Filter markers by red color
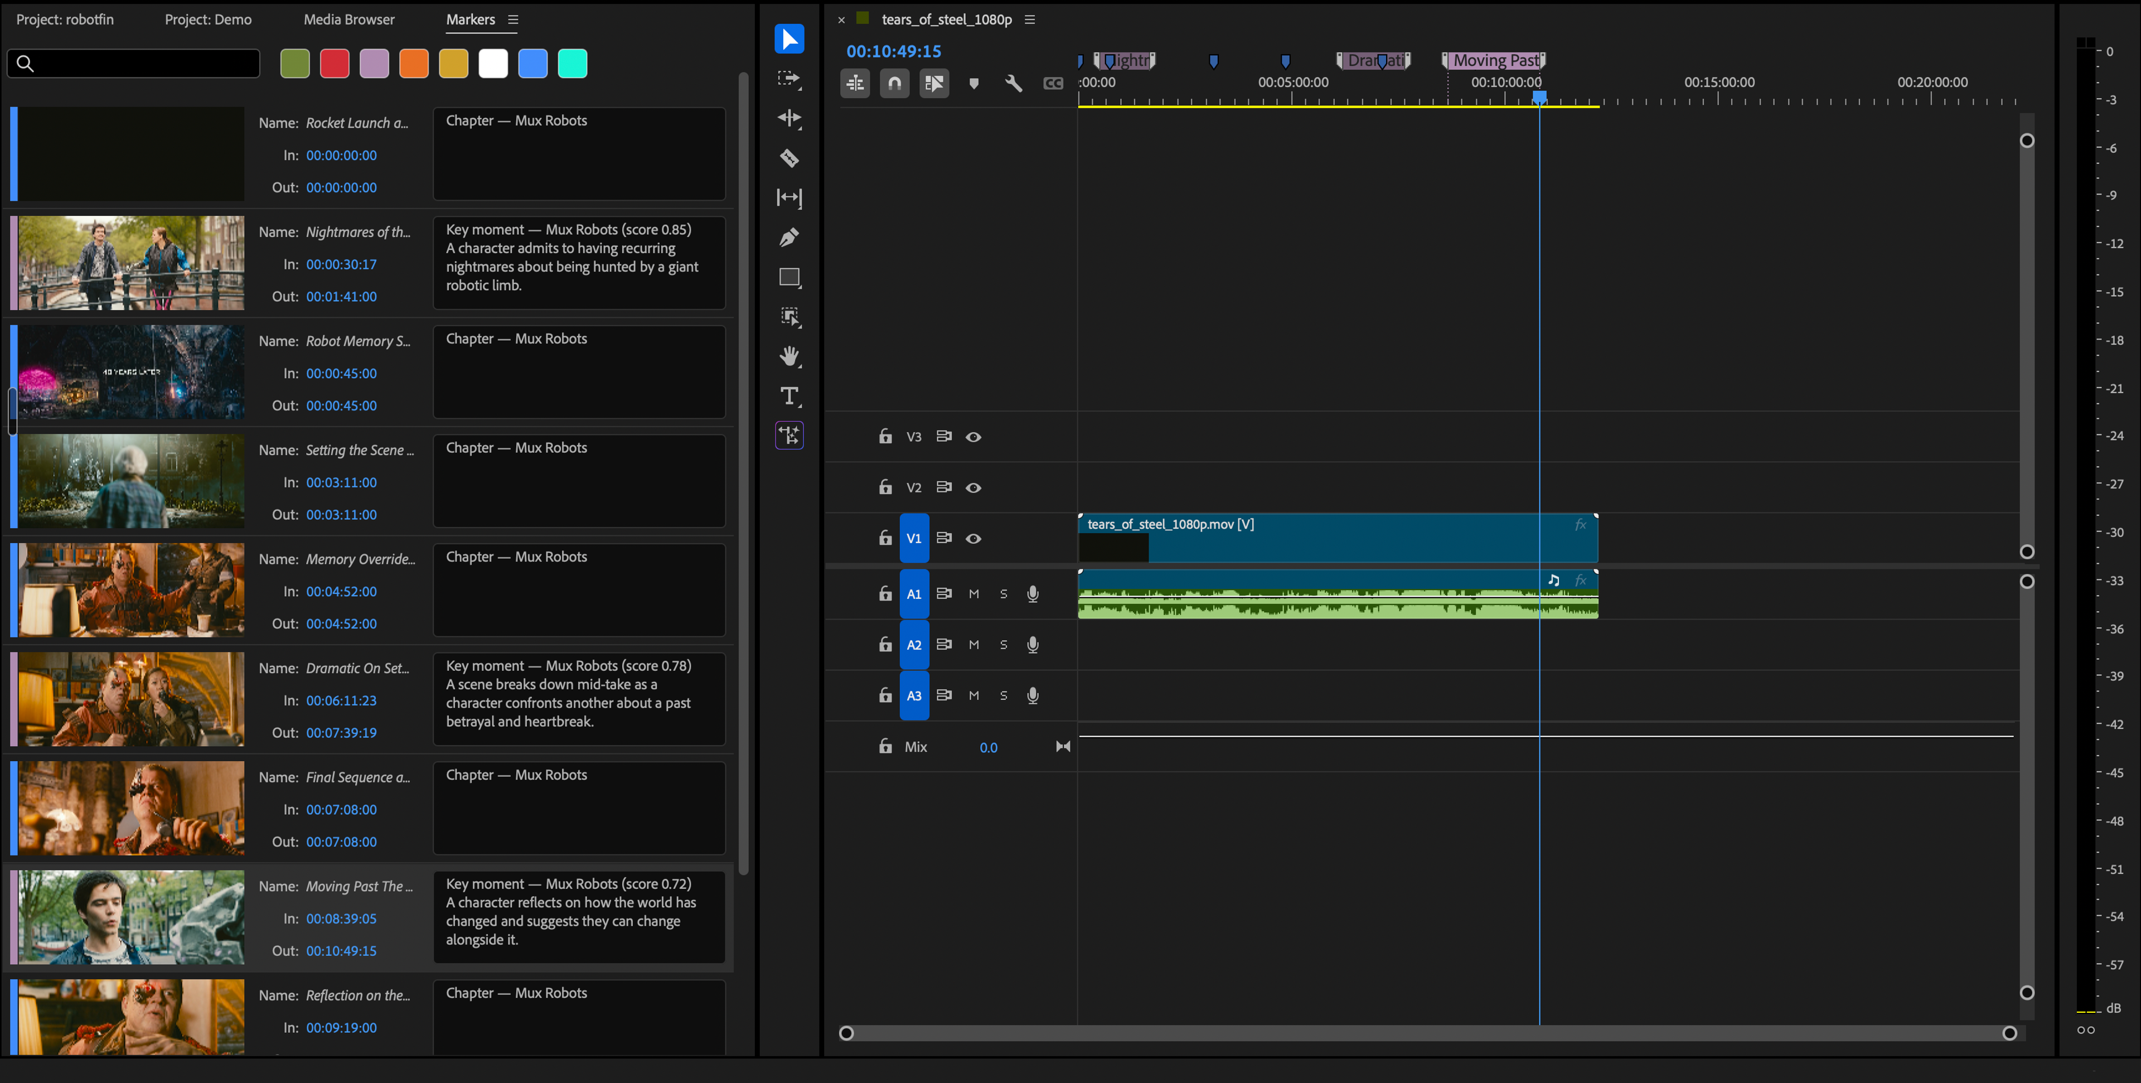This screenshot has height=1083, width=2141. coord(334,63)
